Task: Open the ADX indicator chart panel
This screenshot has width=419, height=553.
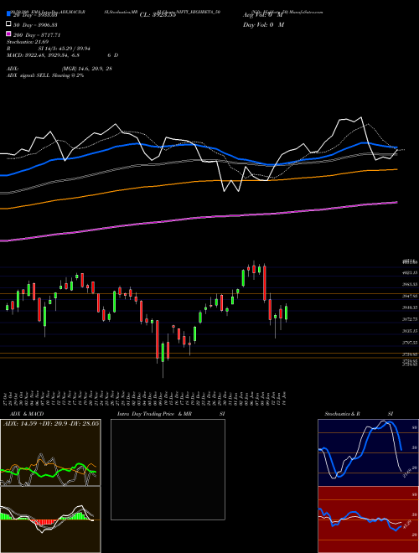Action: pos(50,452)
